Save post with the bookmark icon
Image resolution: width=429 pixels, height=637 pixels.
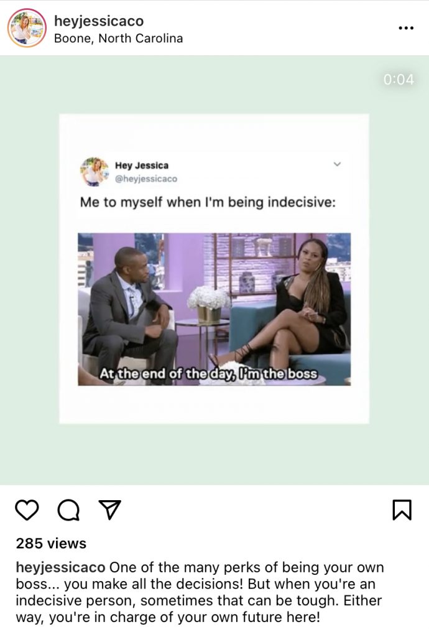click(x=402, y=510)
